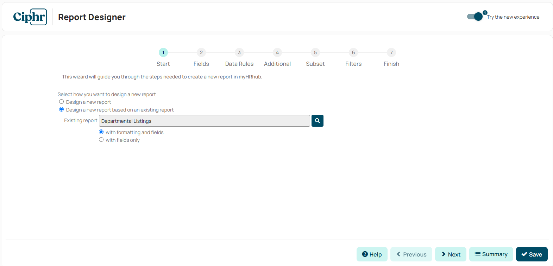Go to step 6 Filters
The image size is (553, 266).
(x=353, y=52)
